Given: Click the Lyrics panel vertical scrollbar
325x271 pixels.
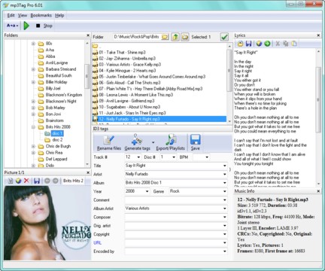Looking at the screenshot, I should (x=318, y=100).
